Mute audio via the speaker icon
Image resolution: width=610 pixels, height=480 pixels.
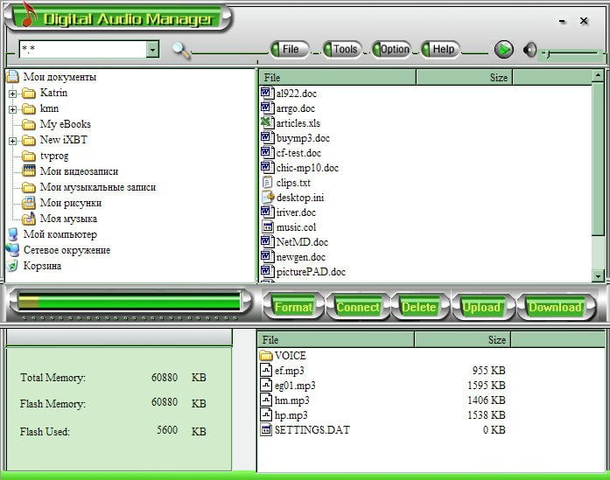point(529,50)
